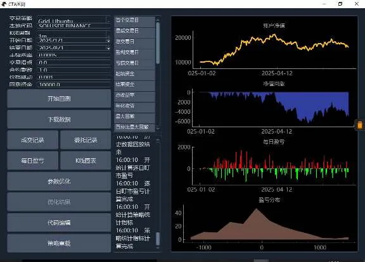The height and width of the screenshot is (262, 365).
Task: Select the 百分比最大回撤 statistics row
Action: click(x=134, y=127)
